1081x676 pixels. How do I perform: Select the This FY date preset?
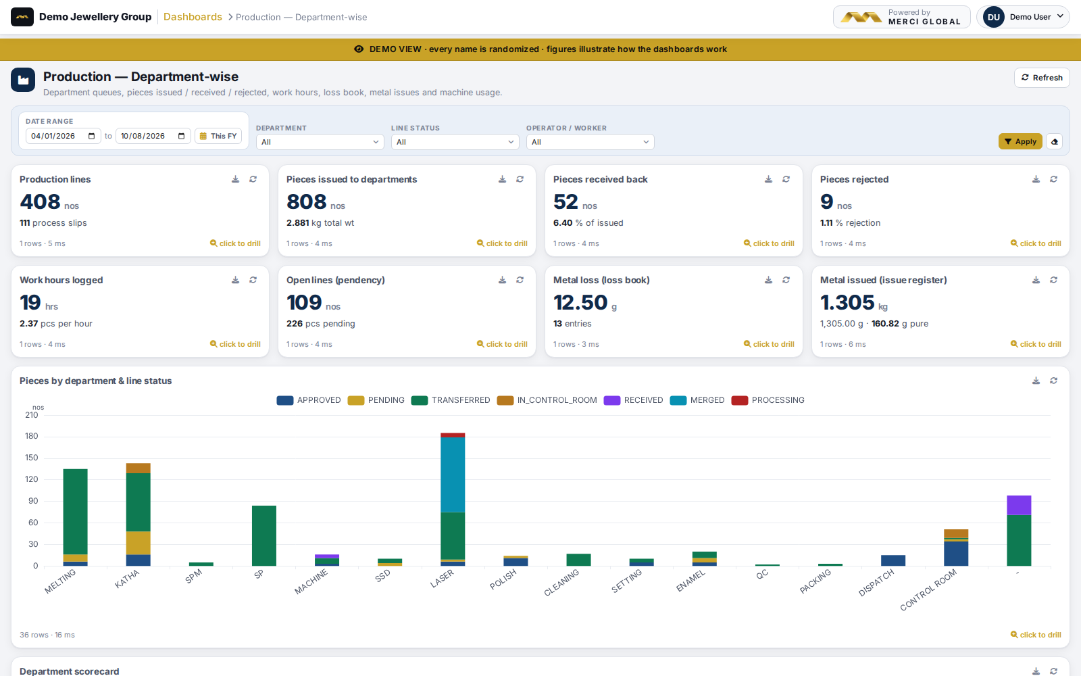[x=218, y=136]
